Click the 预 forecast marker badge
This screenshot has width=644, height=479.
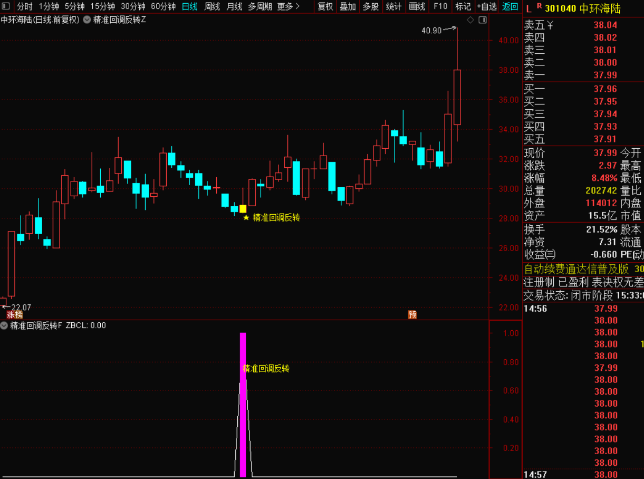[x=412, y=314]
